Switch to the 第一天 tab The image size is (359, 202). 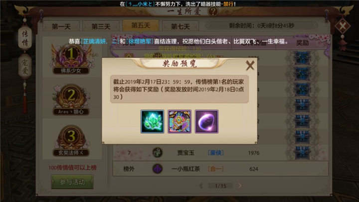click(61, 26)
